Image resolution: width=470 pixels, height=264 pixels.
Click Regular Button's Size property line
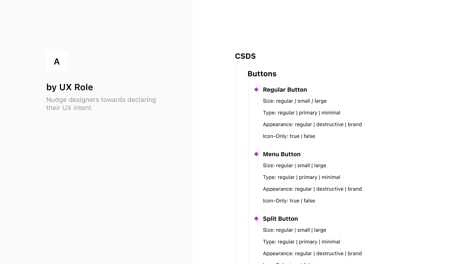click(295, 101)
